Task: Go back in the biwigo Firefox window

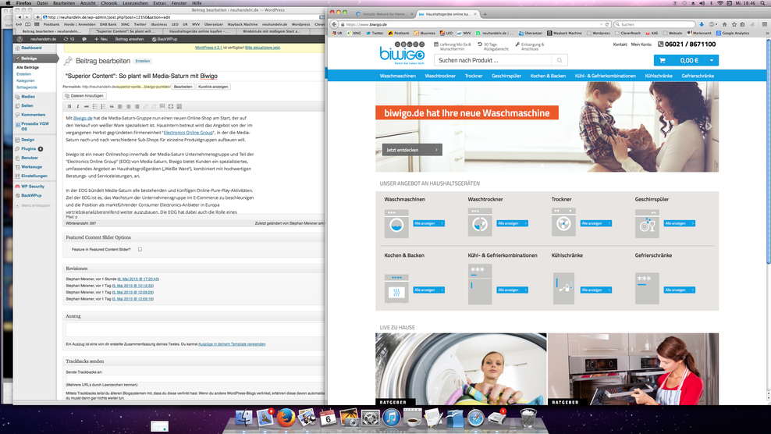Action: coord(334,24)
